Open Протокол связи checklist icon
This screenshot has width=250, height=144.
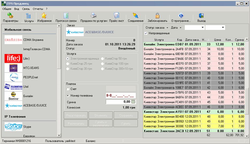66,15
